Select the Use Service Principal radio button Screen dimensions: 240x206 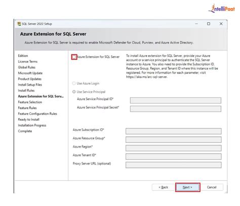(74, 92)
